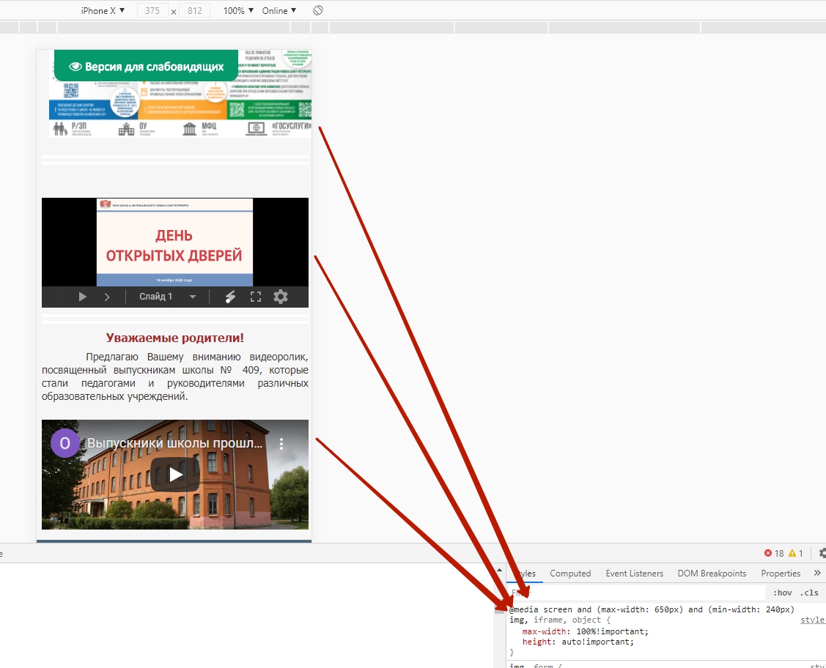Click the rotate device orientation icon
The width and height of the screenshot is (826, 668).
point(318,10)
